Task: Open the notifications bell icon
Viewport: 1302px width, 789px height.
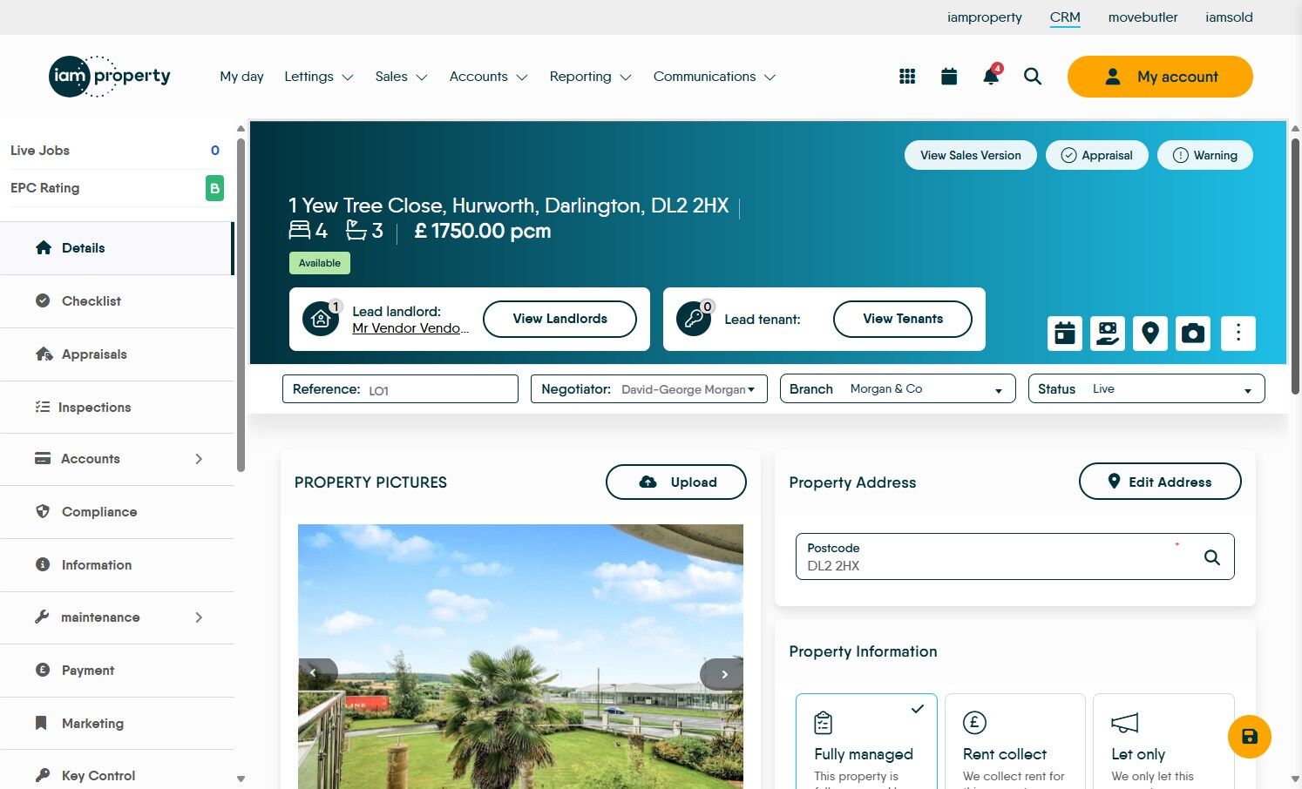Action: pos(991,77)
